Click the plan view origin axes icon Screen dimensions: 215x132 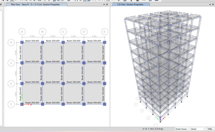[x=26, y=100]
